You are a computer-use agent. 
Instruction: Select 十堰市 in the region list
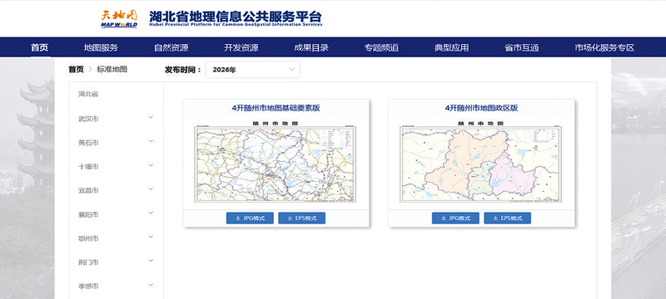click(x=88, y=167)
